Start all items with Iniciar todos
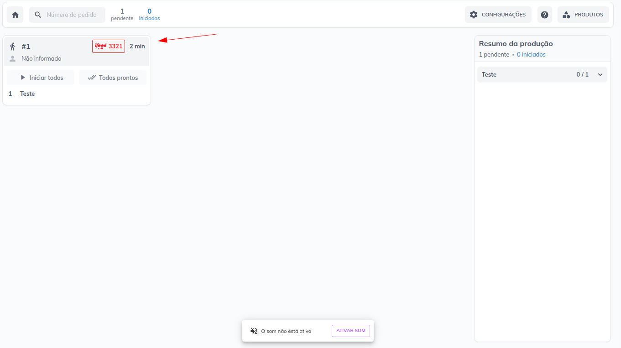Viewport: 621px width, 348px height. 41,78
